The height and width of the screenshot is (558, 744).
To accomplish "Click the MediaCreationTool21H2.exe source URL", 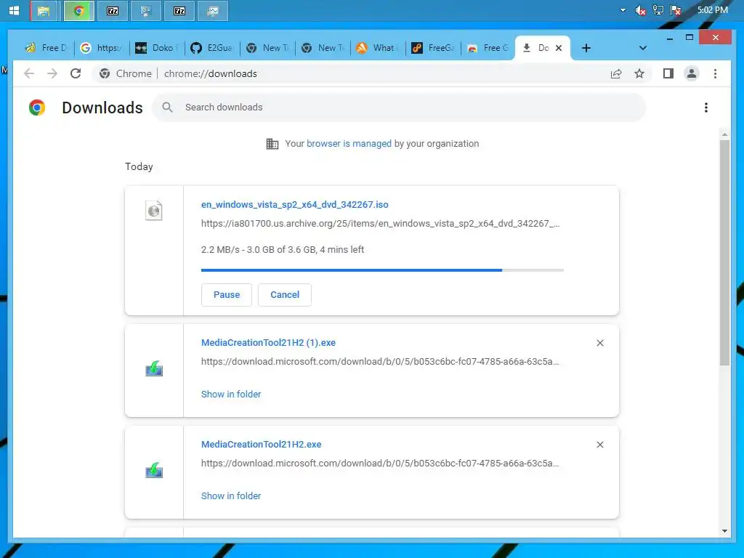I will pyautogui.click(x=380, y=463).
